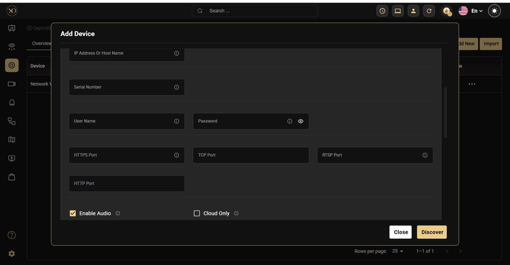Show info for User Name field
This screenshot has height=265, width=510.
(x=177, y=121)
